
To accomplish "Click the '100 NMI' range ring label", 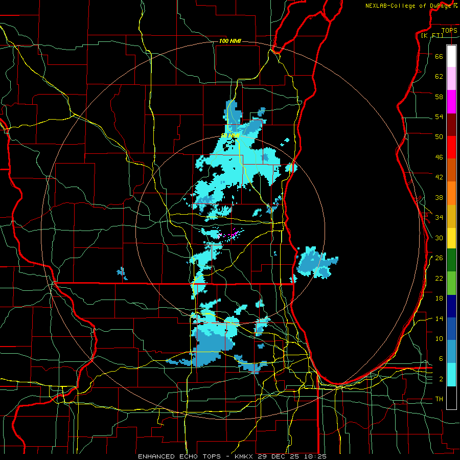I will click(x=230, y=41).
